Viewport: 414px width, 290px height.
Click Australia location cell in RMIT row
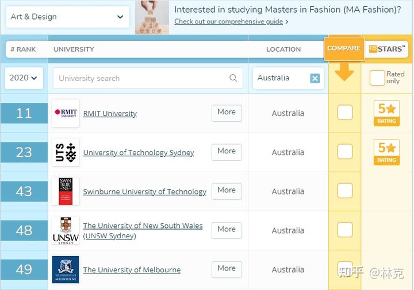pyautogui.click(x=288, y=113)
